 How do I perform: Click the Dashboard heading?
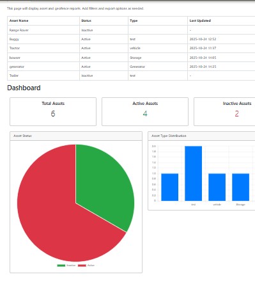pyautogui.click(x=24, y=88)
